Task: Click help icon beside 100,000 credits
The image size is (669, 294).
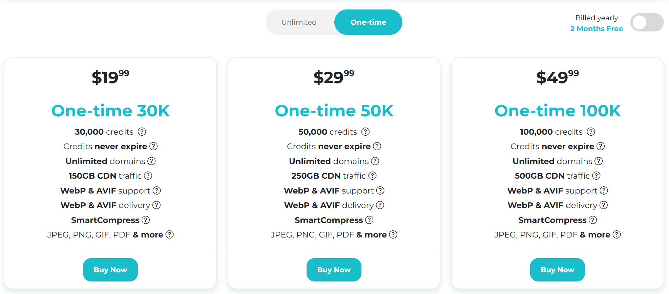Action: click(591, 132)
